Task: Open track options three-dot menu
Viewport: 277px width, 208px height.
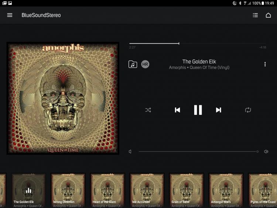Action: coord(265,64)
